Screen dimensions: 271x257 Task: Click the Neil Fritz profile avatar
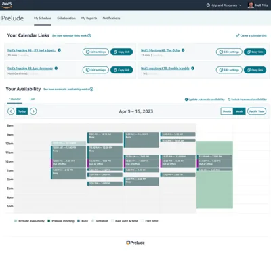(x=251, y=5)
